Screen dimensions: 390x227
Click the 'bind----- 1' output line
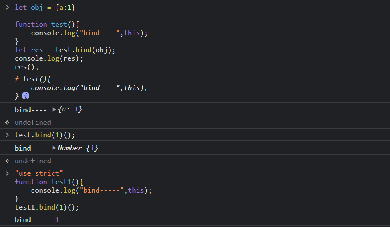click(x=37, y=219)
